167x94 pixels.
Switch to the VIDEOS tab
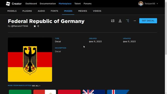coord(97,11)
